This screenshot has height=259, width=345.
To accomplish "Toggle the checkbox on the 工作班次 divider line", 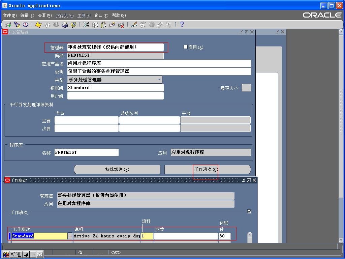I will (249, 211).
